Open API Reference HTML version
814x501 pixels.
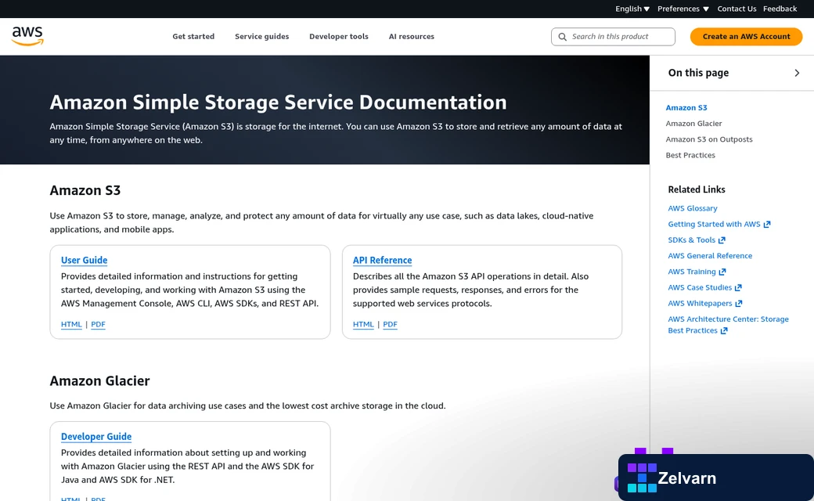[363, 325]
